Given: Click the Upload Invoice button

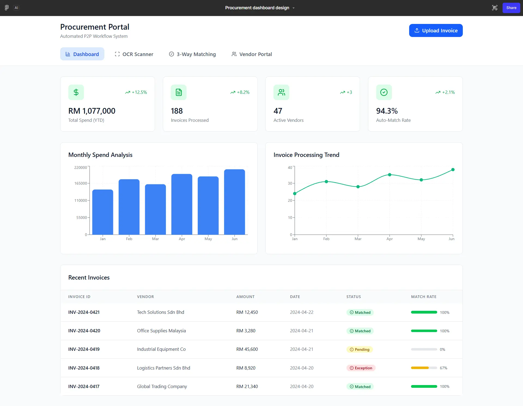Looking at the screenshot, I should point(435,30).
